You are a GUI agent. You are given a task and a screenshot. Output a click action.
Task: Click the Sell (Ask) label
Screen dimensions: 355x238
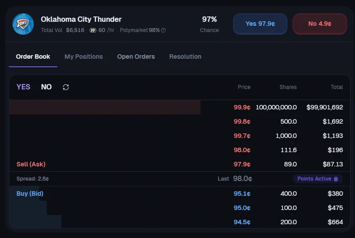(x=31, y=164)
